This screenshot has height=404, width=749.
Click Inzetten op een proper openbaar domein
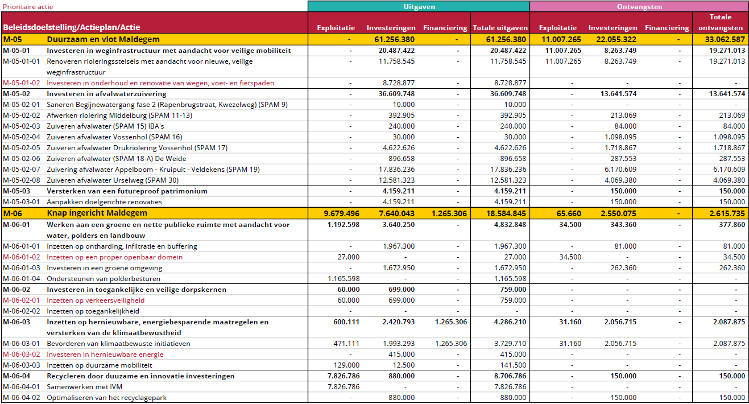pos(114,257)
